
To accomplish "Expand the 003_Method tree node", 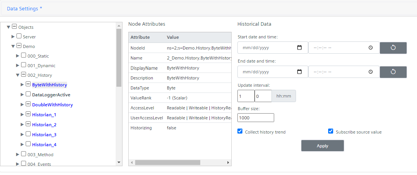I will pos(18,154).
